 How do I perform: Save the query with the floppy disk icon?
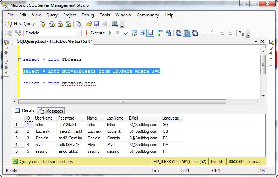click(97, 24)
